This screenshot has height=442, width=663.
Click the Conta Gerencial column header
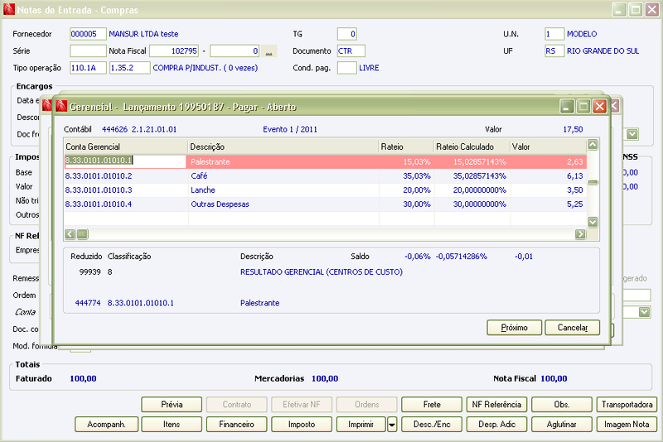click(x=126, y=147)
